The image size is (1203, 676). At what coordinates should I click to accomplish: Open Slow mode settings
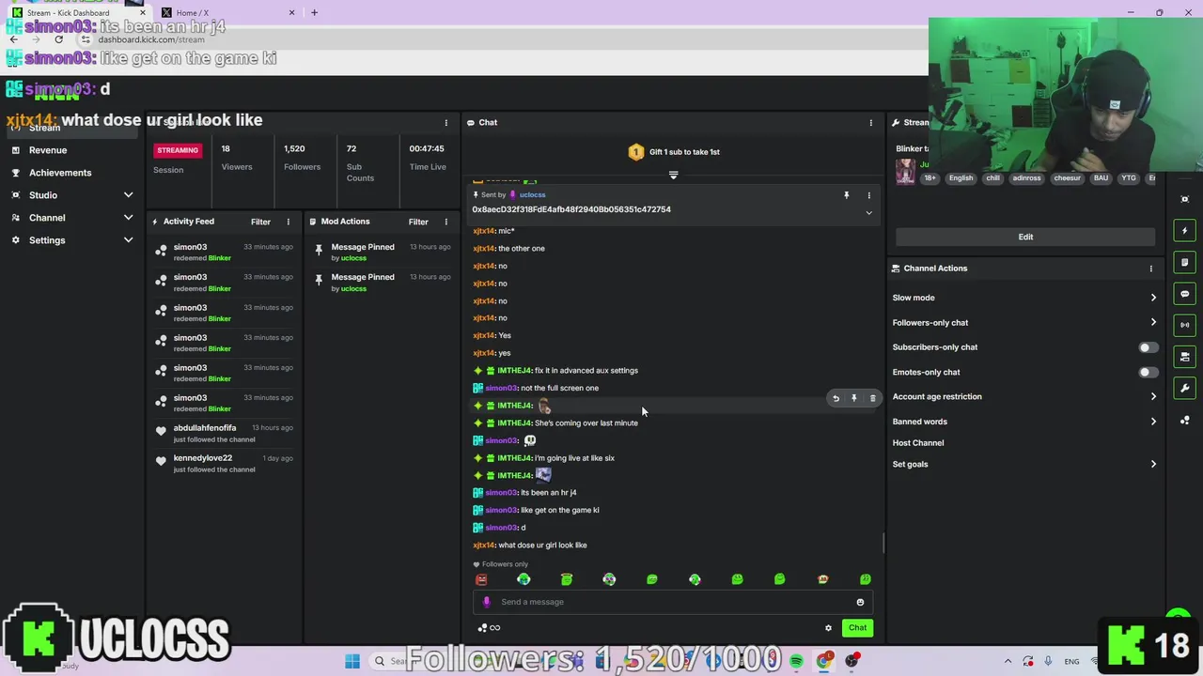click(1025, 298)
